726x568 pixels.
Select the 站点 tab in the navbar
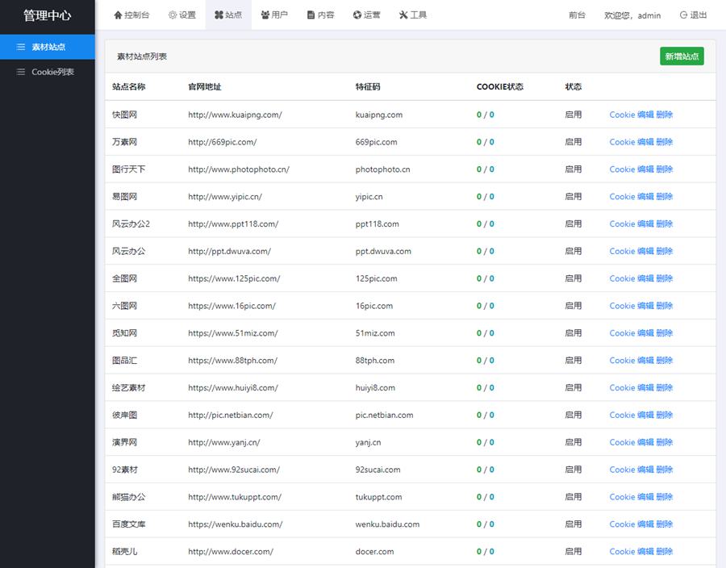[228, 14]
